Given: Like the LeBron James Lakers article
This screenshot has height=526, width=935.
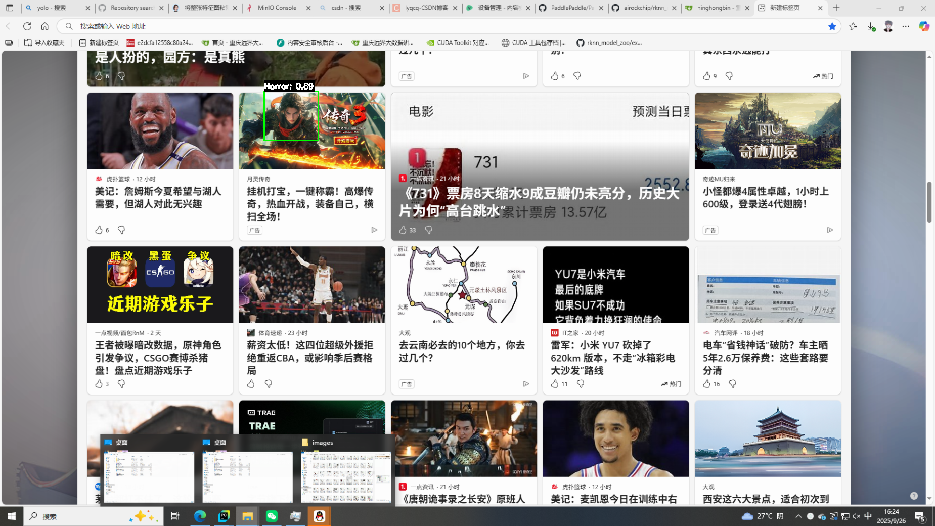Looking at the screenshot, I should (99, 230).
